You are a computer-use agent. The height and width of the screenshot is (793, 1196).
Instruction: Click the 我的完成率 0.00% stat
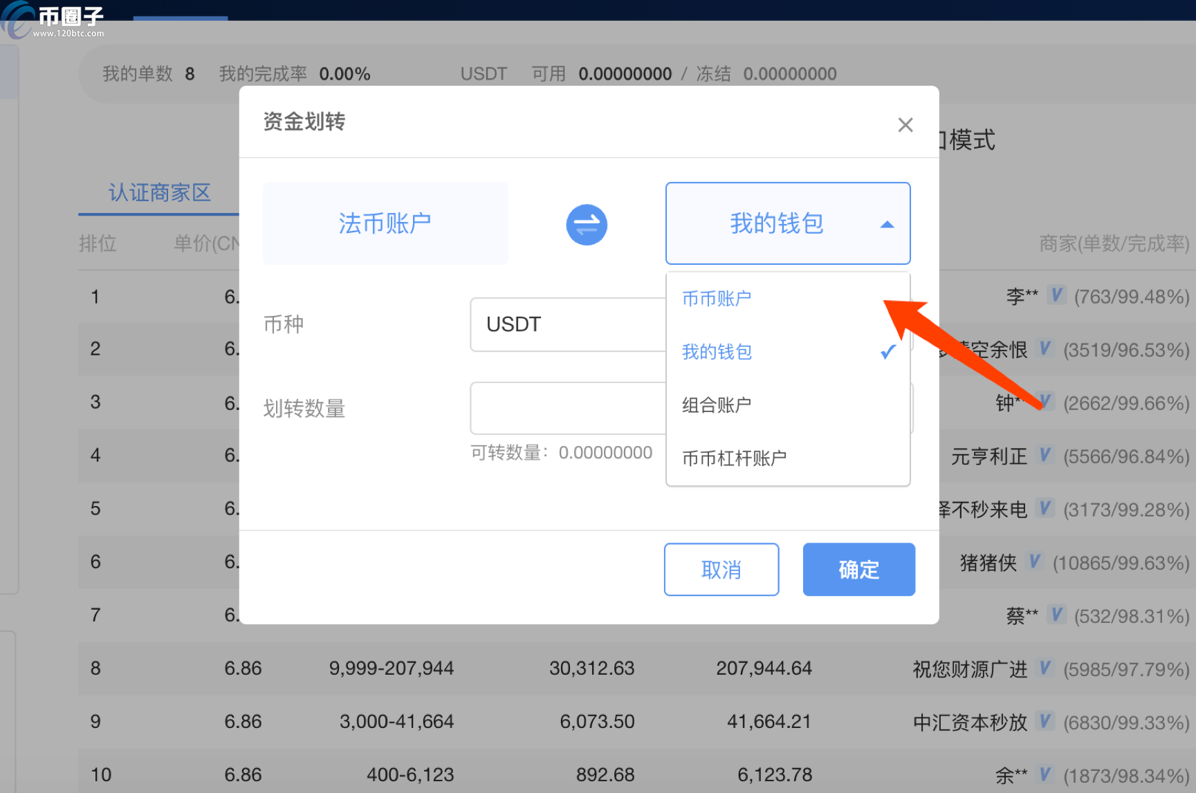tap(295, 74)
